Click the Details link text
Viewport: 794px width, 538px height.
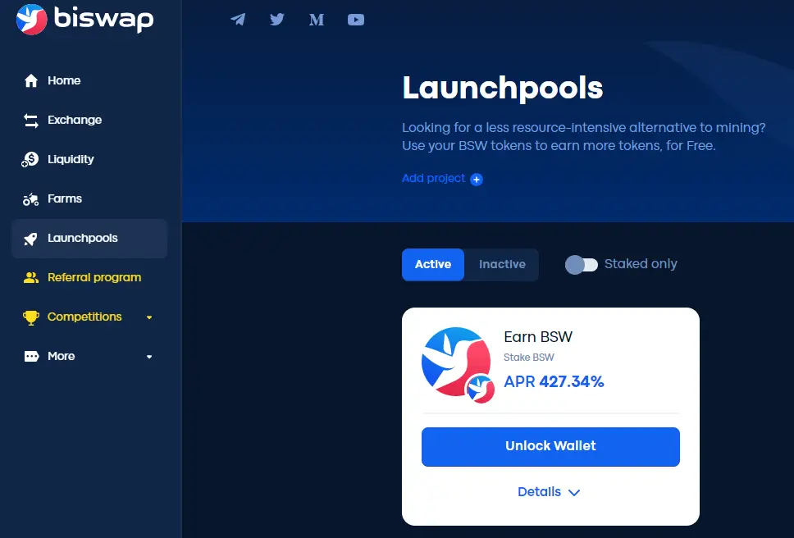(539, 491)
